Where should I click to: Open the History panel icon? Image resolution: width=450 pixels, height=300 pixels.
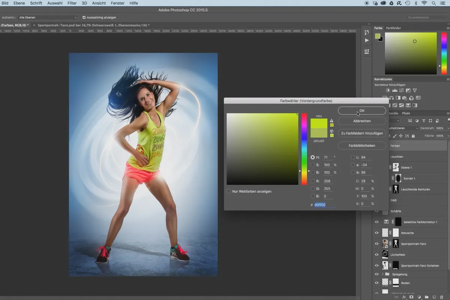(x=367, y=31)
